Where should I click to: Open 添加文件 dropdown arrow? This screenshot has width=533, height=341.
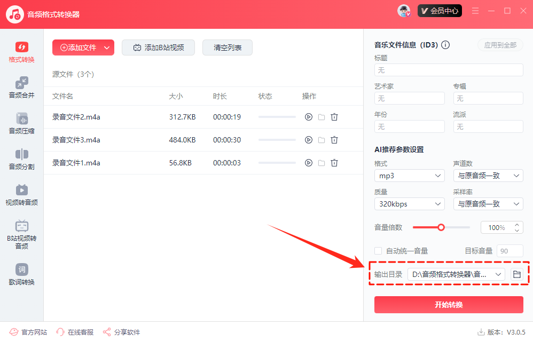coord(107,47)
